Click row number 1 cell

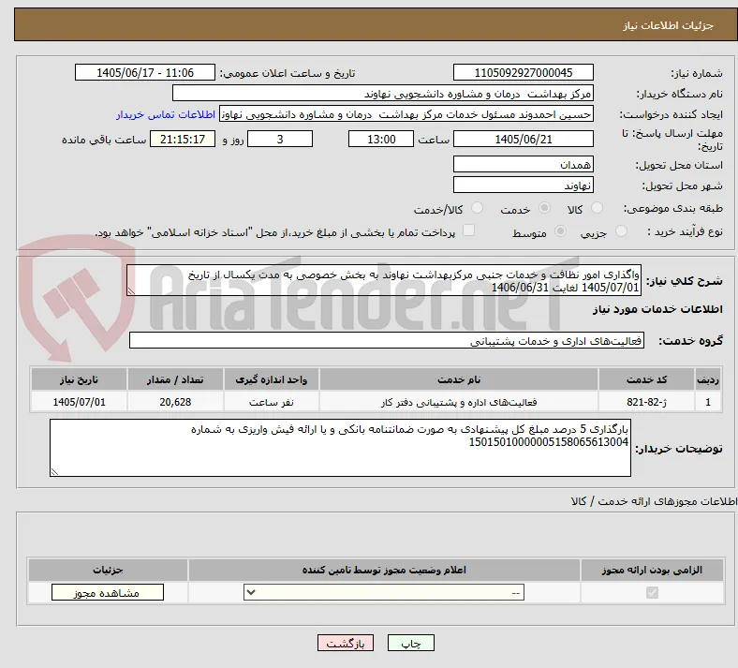pyautogui.click(x=708, y=402)
